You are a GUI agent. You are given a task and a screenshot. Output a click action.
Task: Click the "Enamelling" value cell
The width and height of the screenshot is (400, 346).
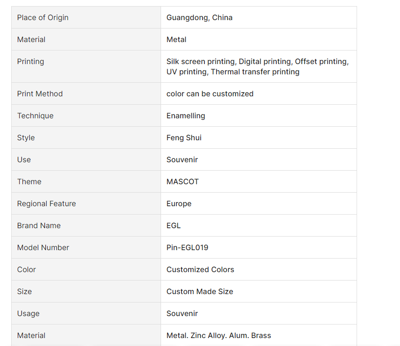point(186,116)
